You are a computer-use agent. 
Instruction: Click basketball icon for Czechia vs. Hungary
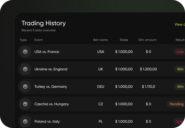pos(25,104)
